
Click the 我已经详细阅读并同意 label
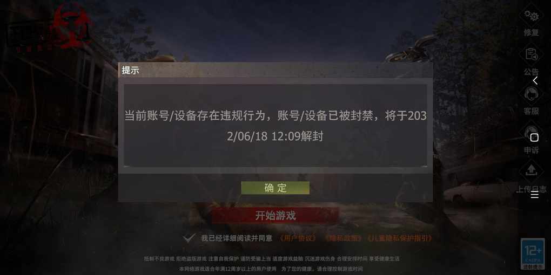coord(237,238)
